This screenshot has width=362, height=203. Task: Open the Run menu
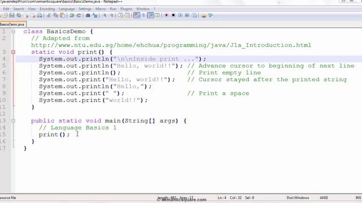pyautogui.click(x=113, y=9)
